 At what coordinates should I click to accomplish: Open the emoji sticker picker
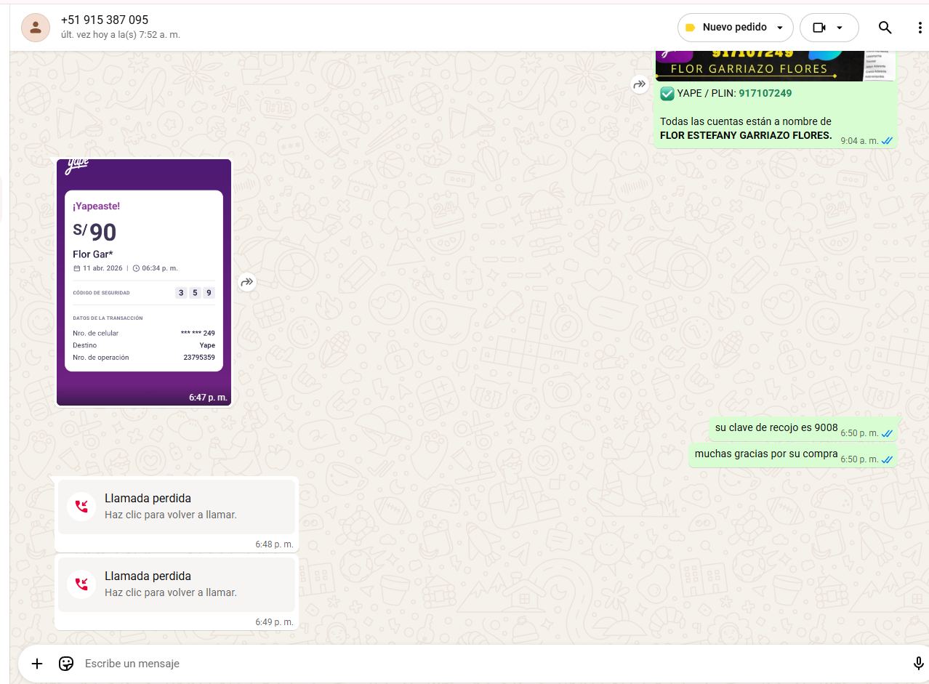66,664
